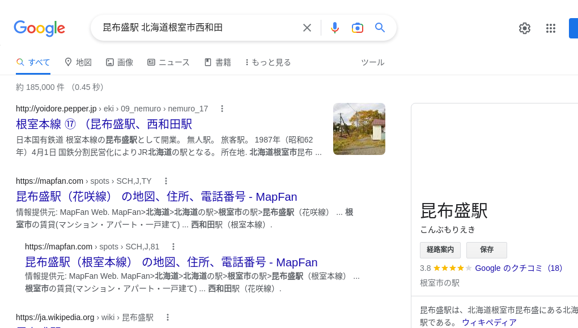Screen dimensions: 578x328
Task: Open the ツール search tools
Action: (x=373, y=62)
